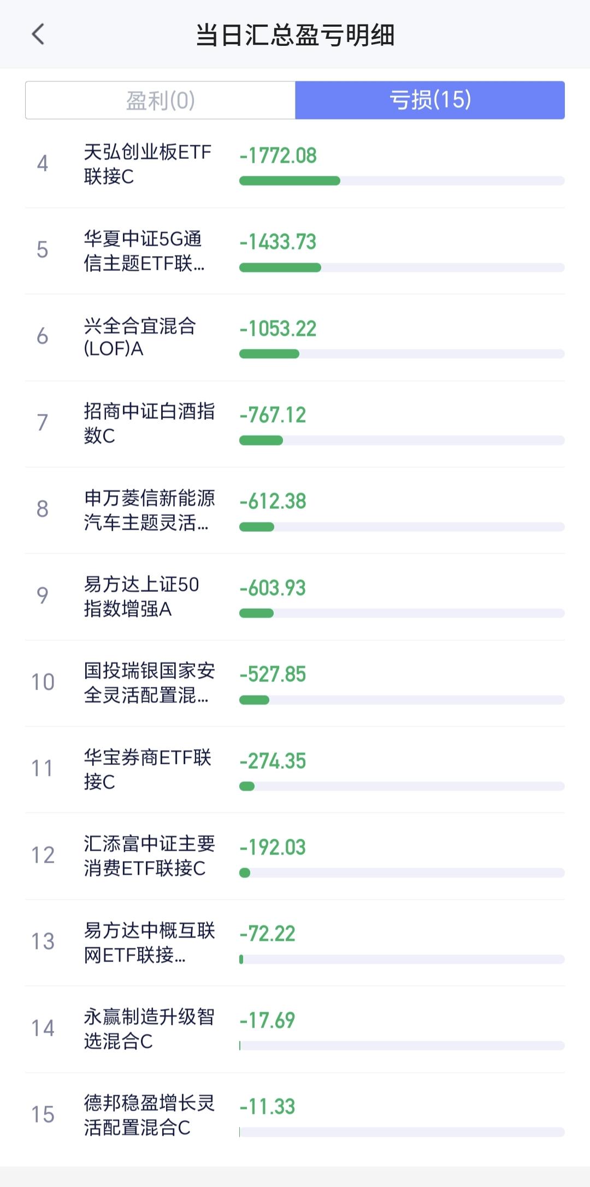Tap the back arrow icon

pos(38,34)
